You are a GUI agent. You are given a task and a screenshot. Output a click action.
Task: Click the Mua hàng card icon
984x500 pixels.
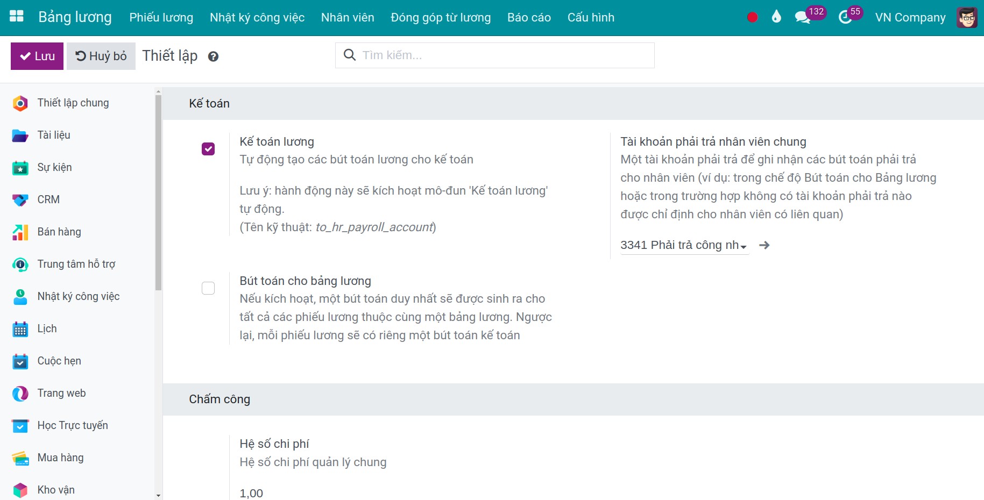(x=20, y=458)
